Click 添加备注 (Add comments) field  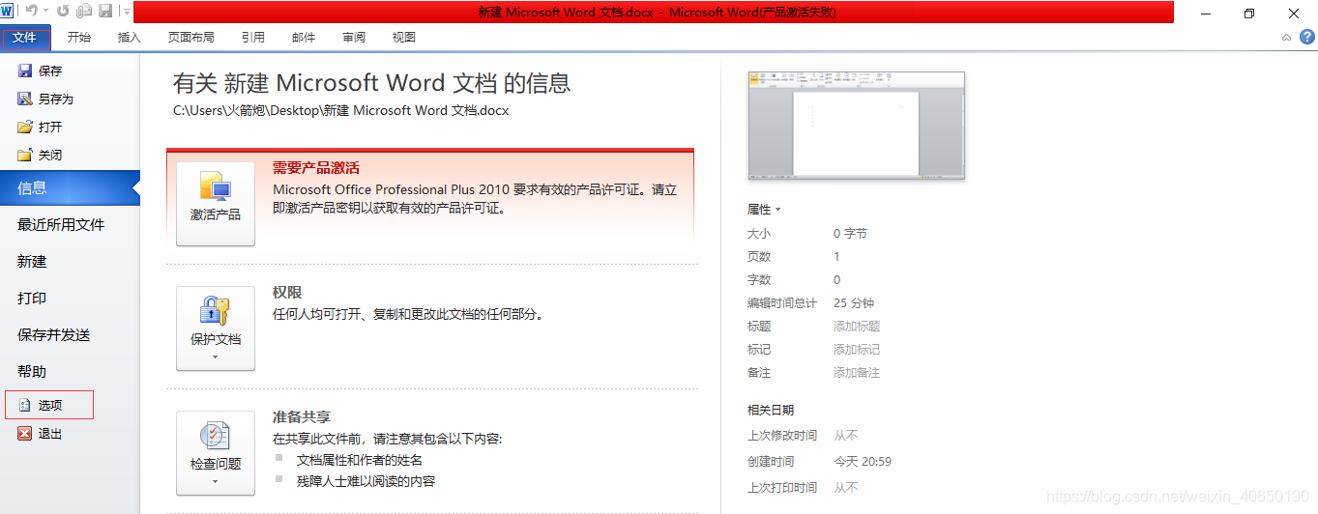[858, 373]
